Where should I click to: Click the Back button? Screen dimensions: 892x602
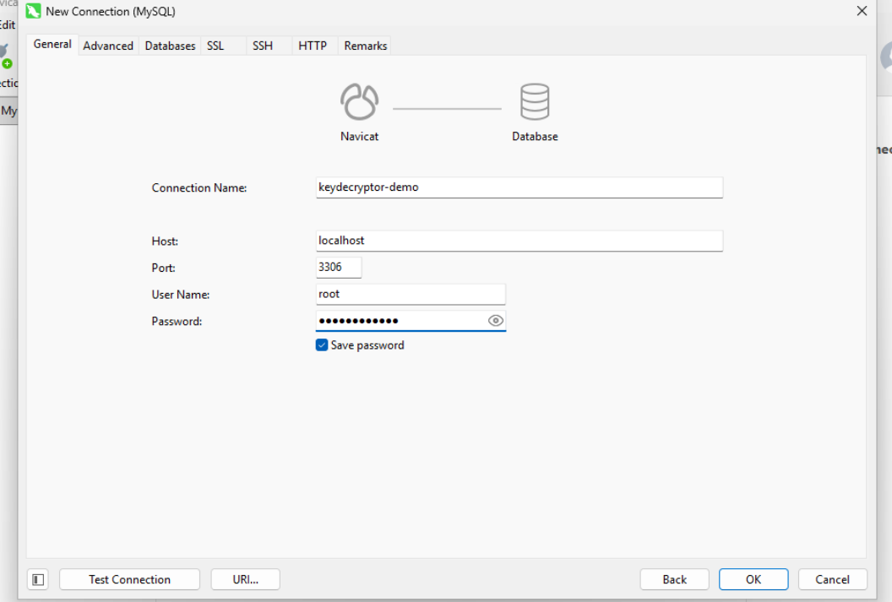click(x=674, y=579)
